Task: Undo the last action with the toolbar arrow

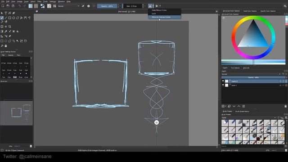Action: pyautogui.click(x=20, y=6)
